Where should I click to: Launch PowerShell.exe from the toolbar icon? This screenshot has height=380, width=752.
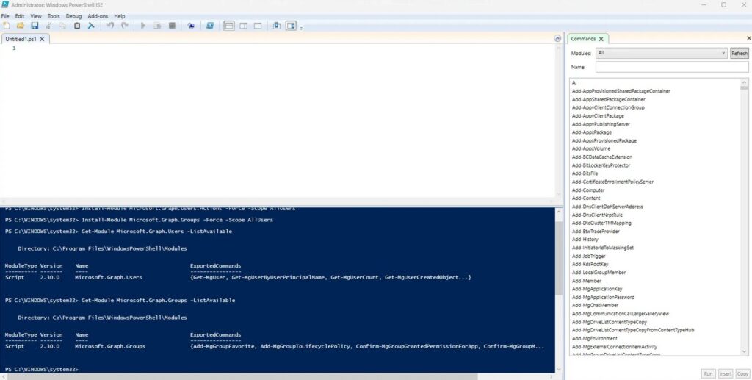209,26
